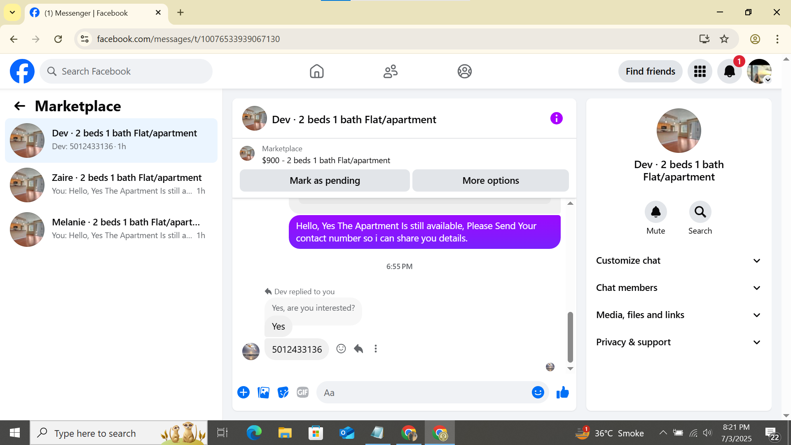
Task: Click the thumbs-up like button
Action: click(562, 393)
